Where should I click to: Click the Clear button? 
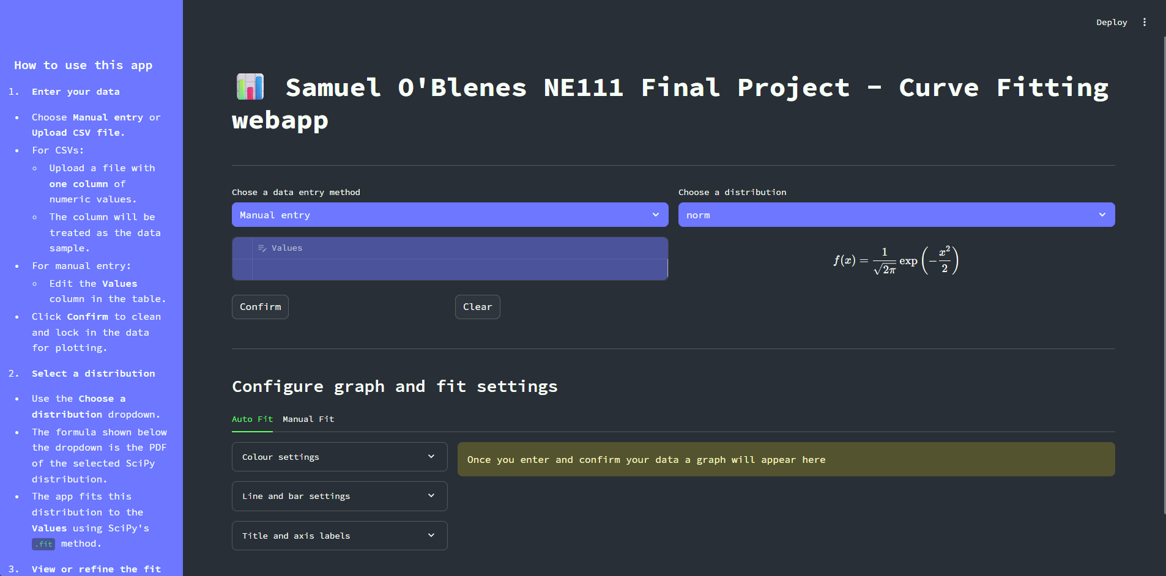point(477,306)
